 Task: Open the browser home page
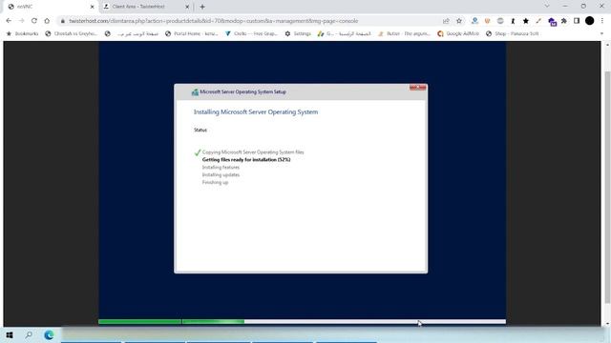(47, 21)
